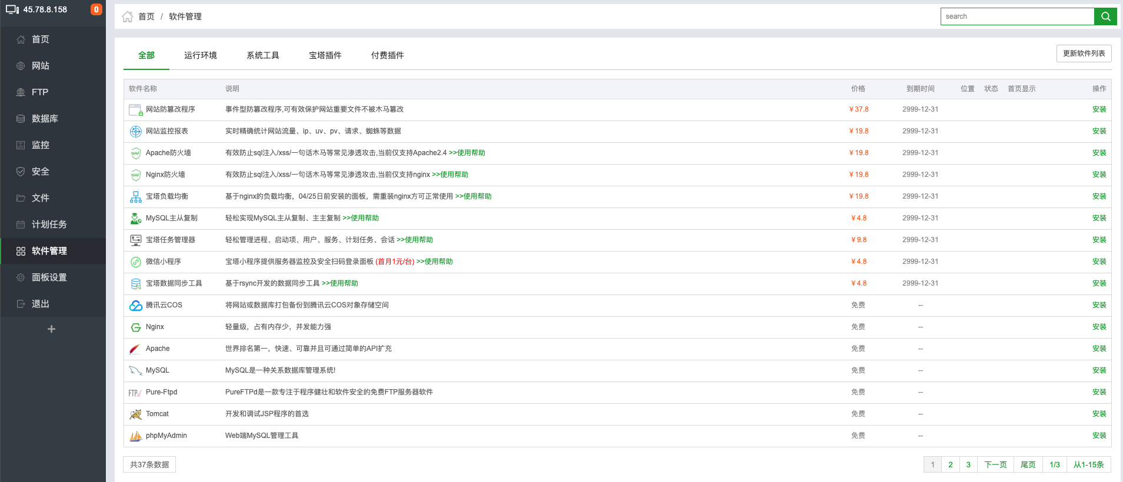Go to page 3
This screenshot has width=1123, height=482.
(968, 464)
